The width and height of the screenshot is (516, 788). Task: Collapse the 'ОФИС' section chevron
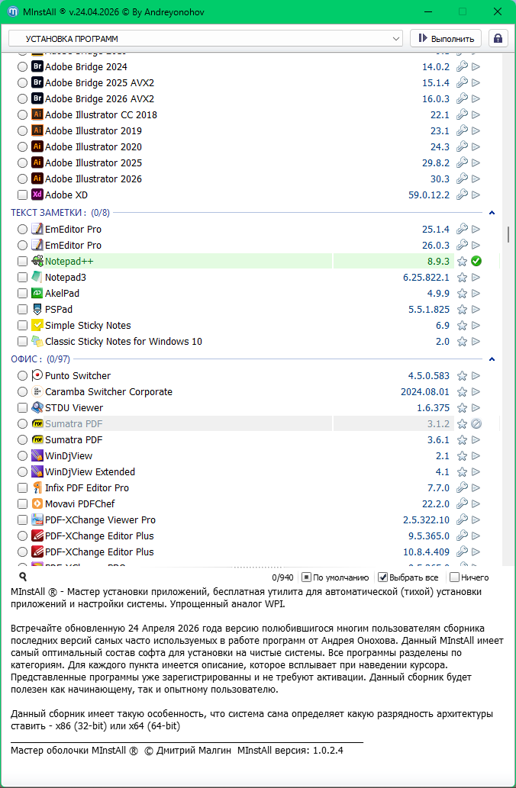click(x=492, y=359)
